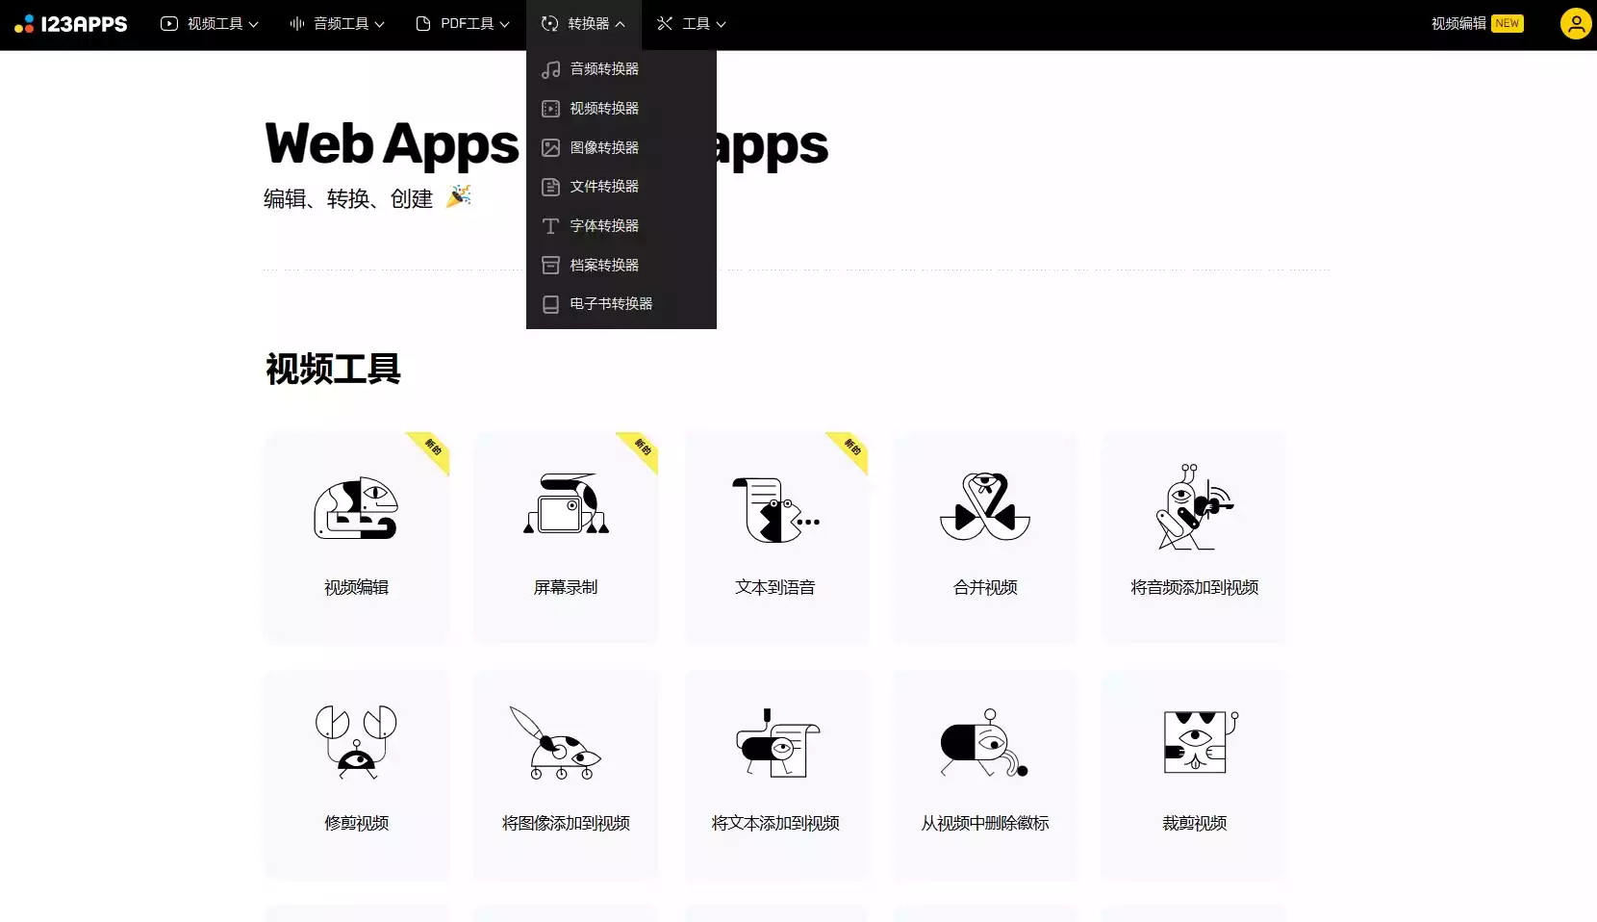Click the 视频编辑 chameleon illustration icon
This screenshot has height=922, width=1597.
(x=356, y=508)
